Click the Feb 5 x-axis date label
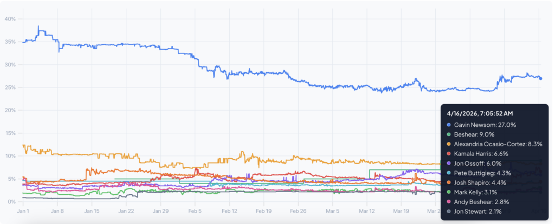The image size is (555, 224). tap(195, 211)
